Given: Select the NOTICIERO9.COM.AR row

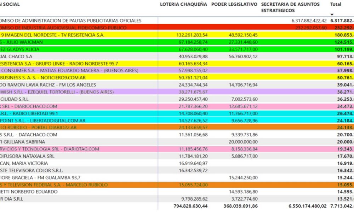Looking at the screenshot, I should (x=177, y=78).
